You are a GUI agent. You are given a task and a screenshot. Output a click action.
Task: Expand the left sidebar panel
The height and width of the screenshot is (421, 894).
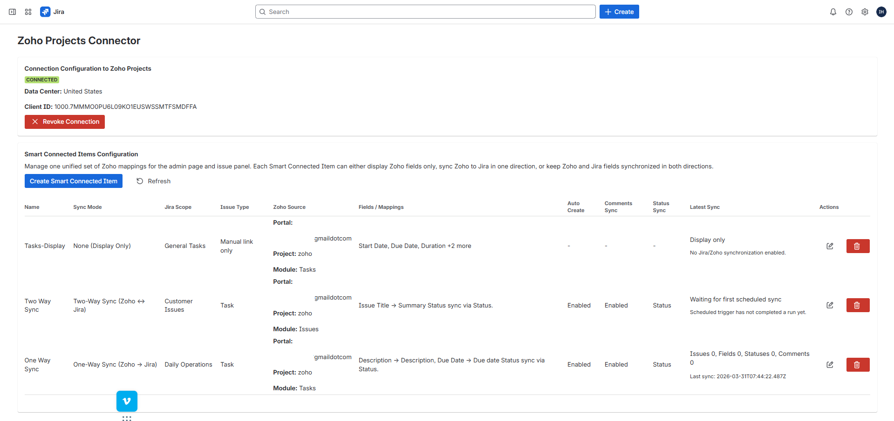[x=12, y=12]
